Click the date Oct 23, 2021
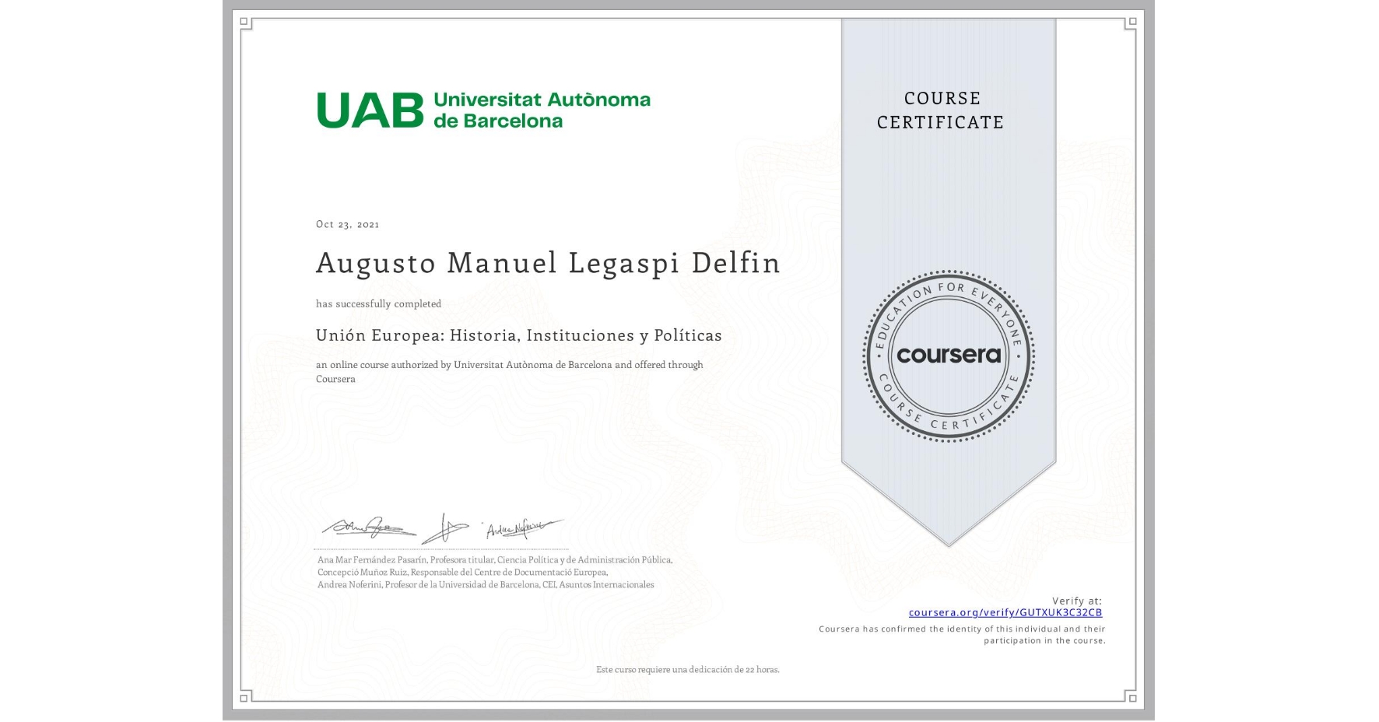 coord(347,224)
